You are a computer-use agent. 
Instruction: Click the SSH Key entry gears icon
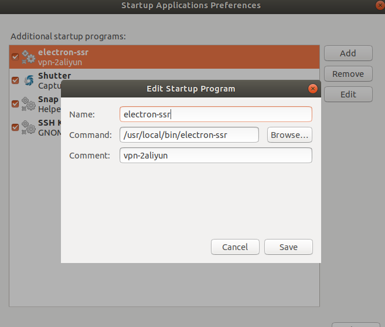[x=29, y=127]
